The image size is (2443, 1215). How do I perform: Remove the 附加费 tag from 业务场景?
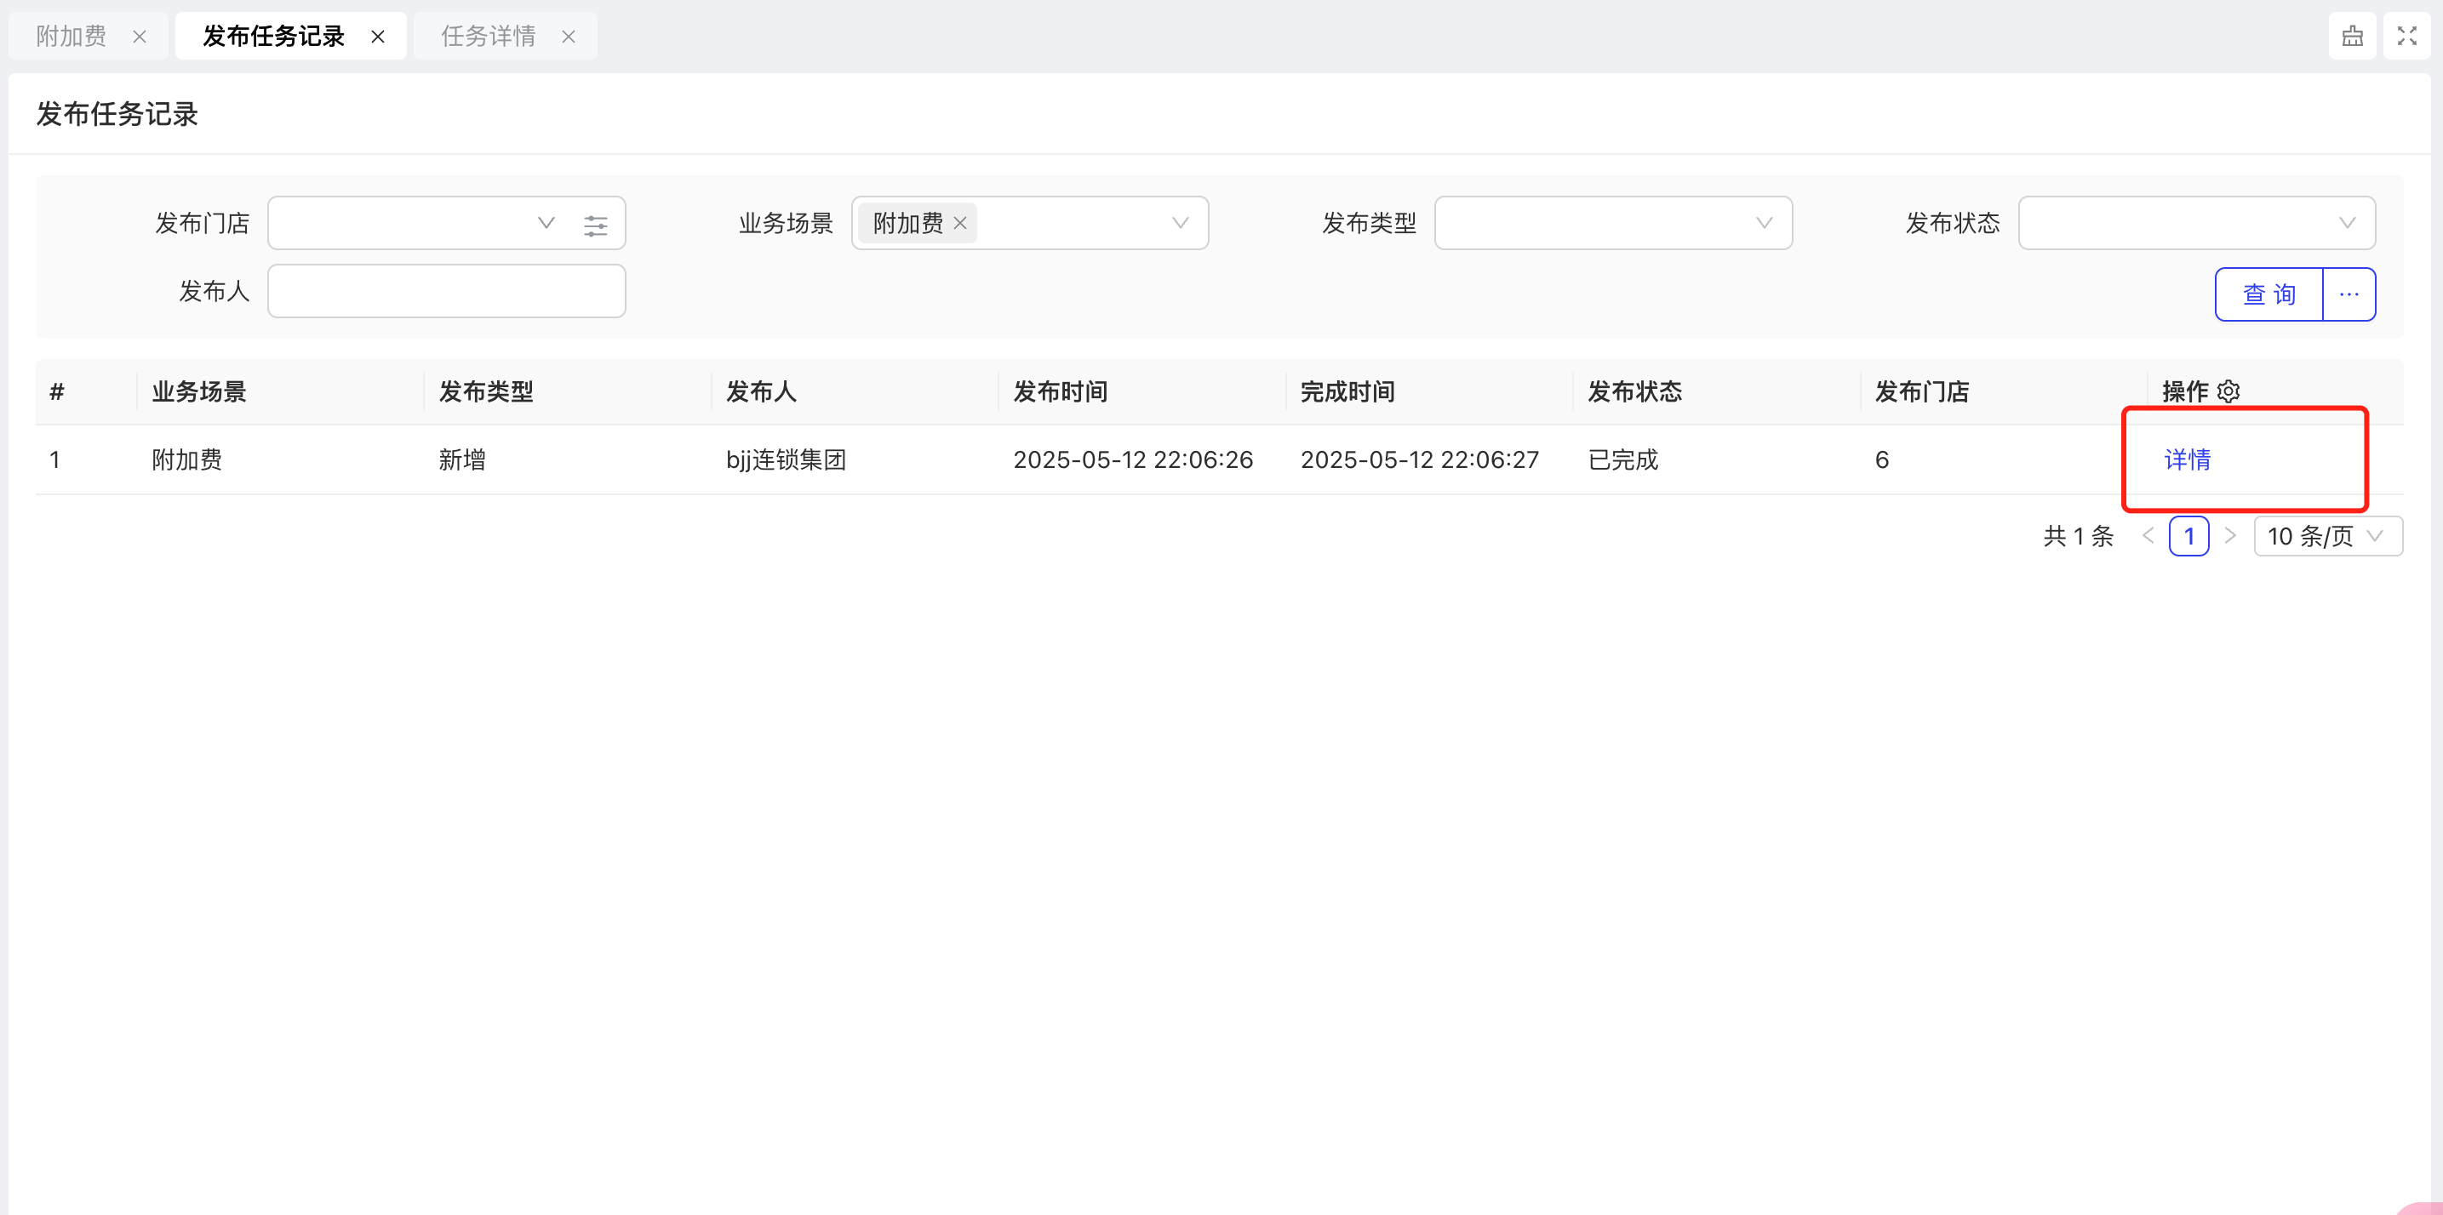pos(960,224)
